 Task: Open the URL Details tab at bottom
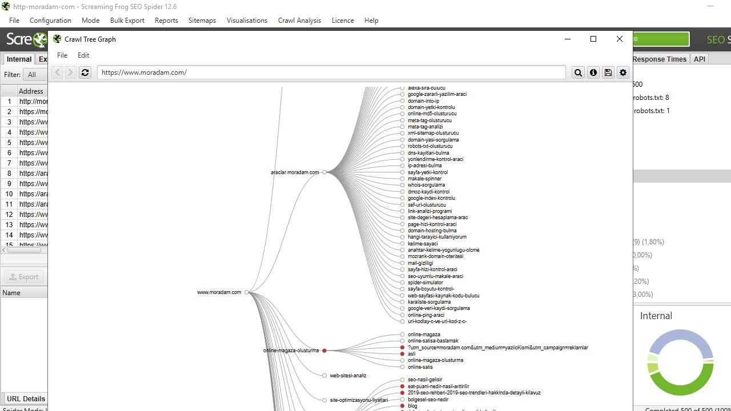point(26,398)
